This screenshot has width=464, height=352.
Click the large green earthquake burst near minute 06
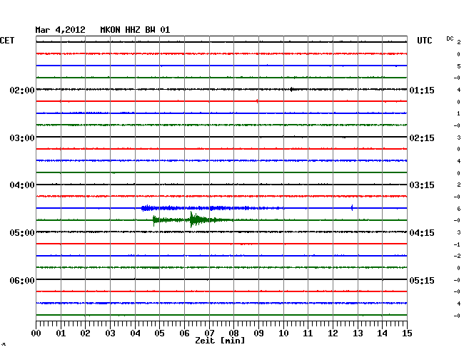click(197, 219)
